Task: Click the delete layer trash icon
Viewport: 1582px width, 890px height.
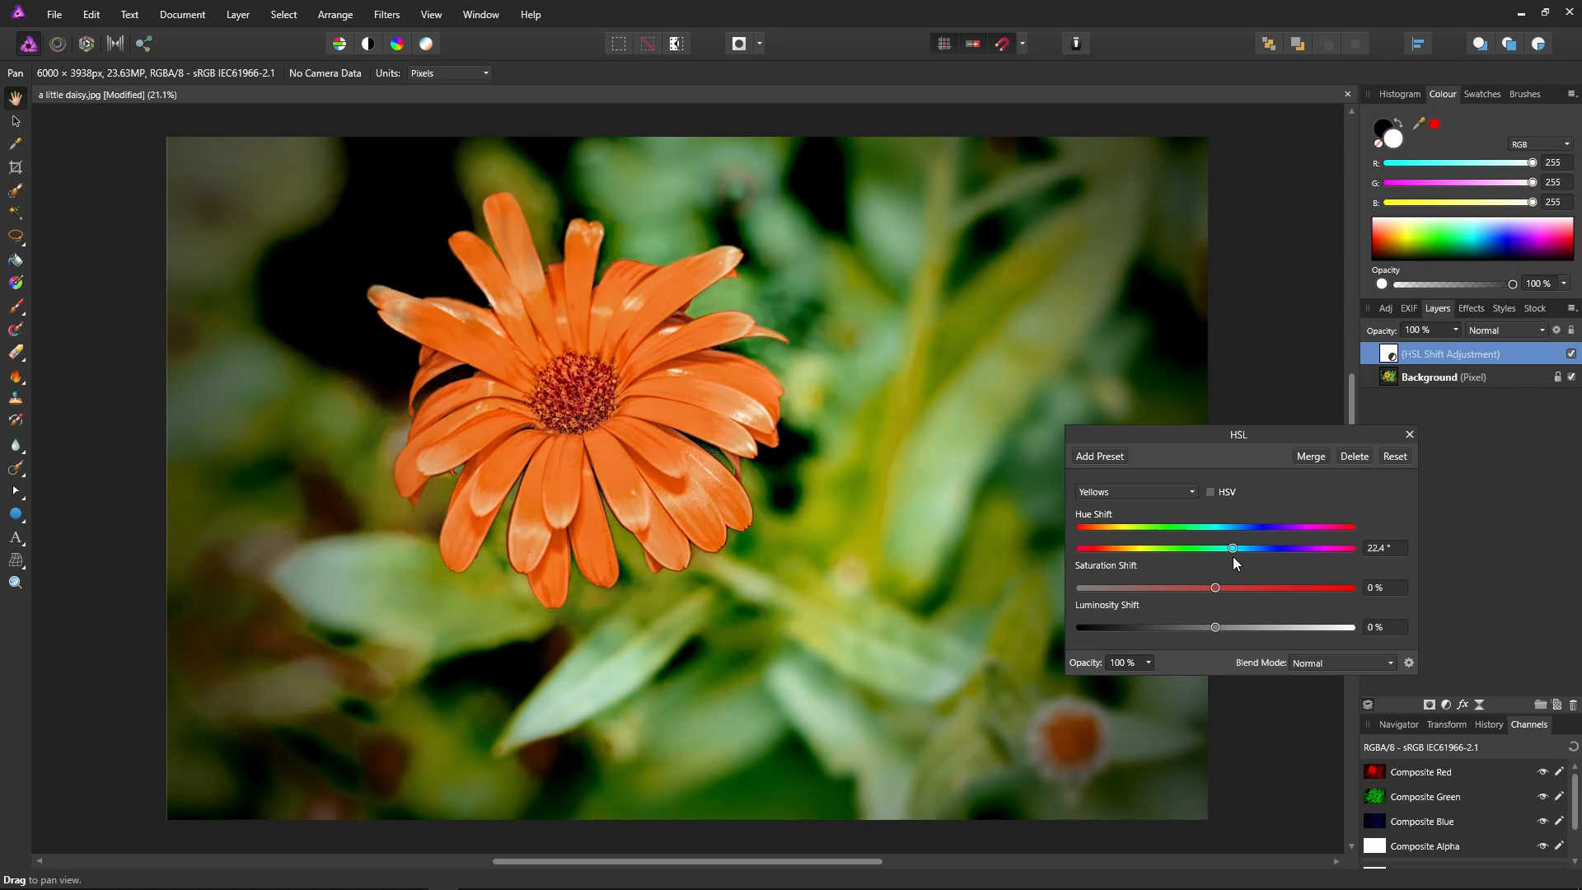Action: [1572, 705]
